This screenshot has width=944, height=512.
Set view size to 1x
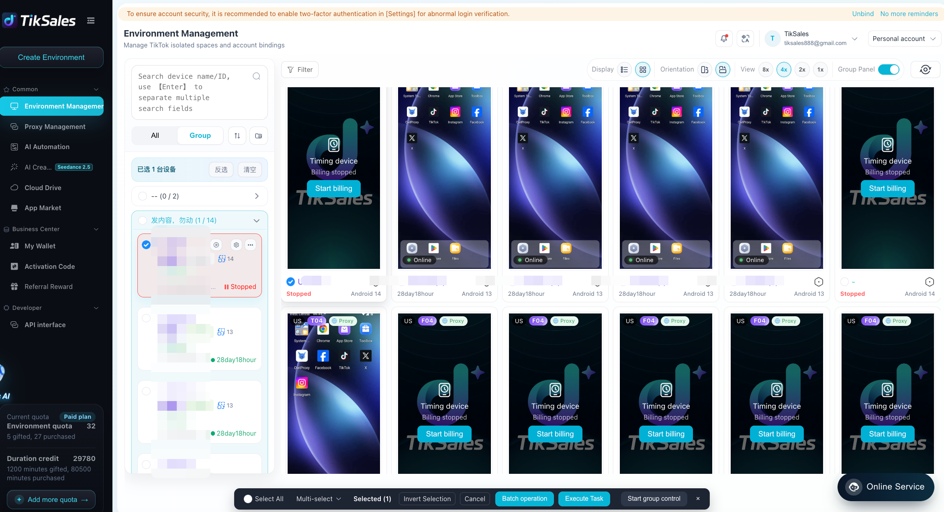click(x=820, y=70)
